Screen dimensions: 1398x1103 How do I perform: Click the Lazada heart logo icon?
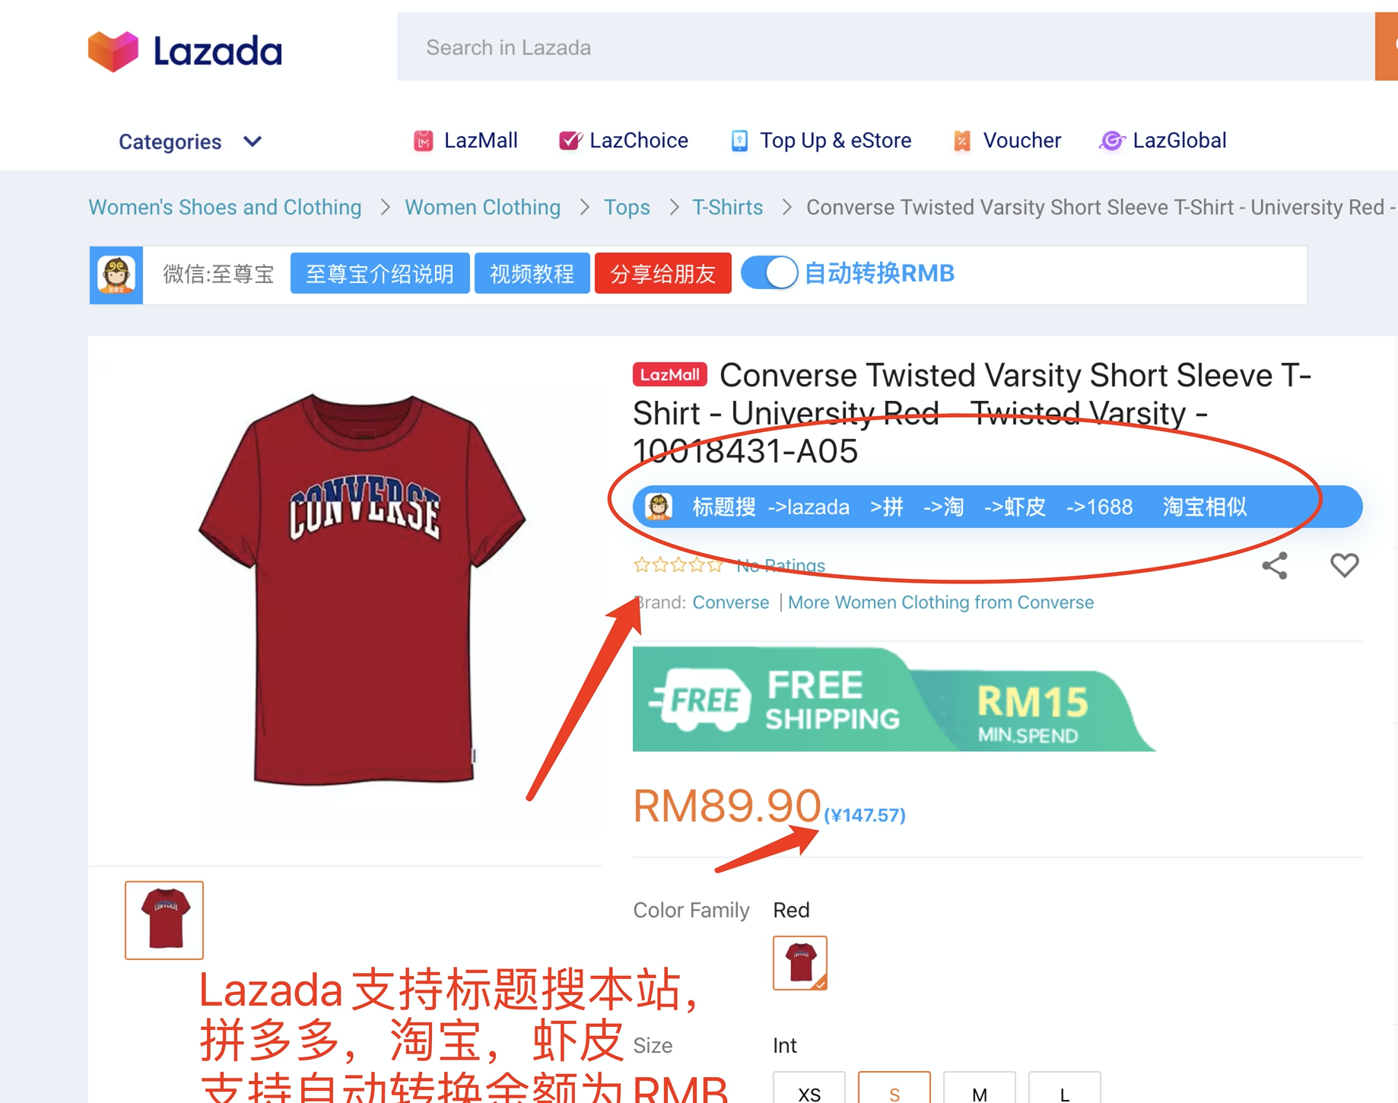[x=113, y=51]
